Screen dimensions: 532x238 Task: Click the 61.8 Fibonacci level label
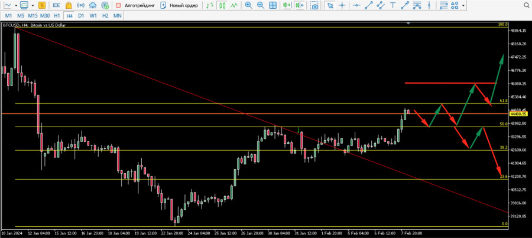point(504,101)
